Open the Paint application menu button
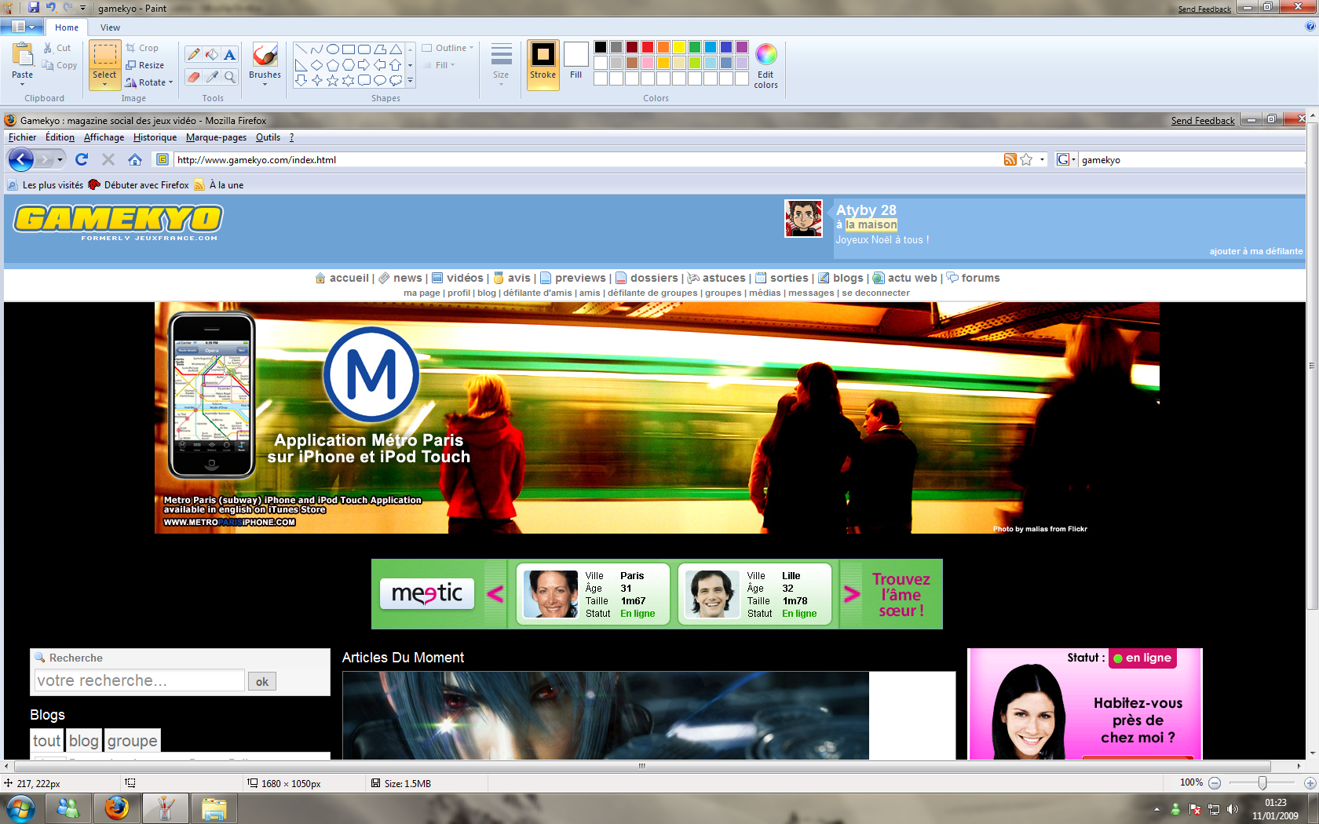Image resolution: width=1319 pixels, height=824 pixels. [22, 27]
